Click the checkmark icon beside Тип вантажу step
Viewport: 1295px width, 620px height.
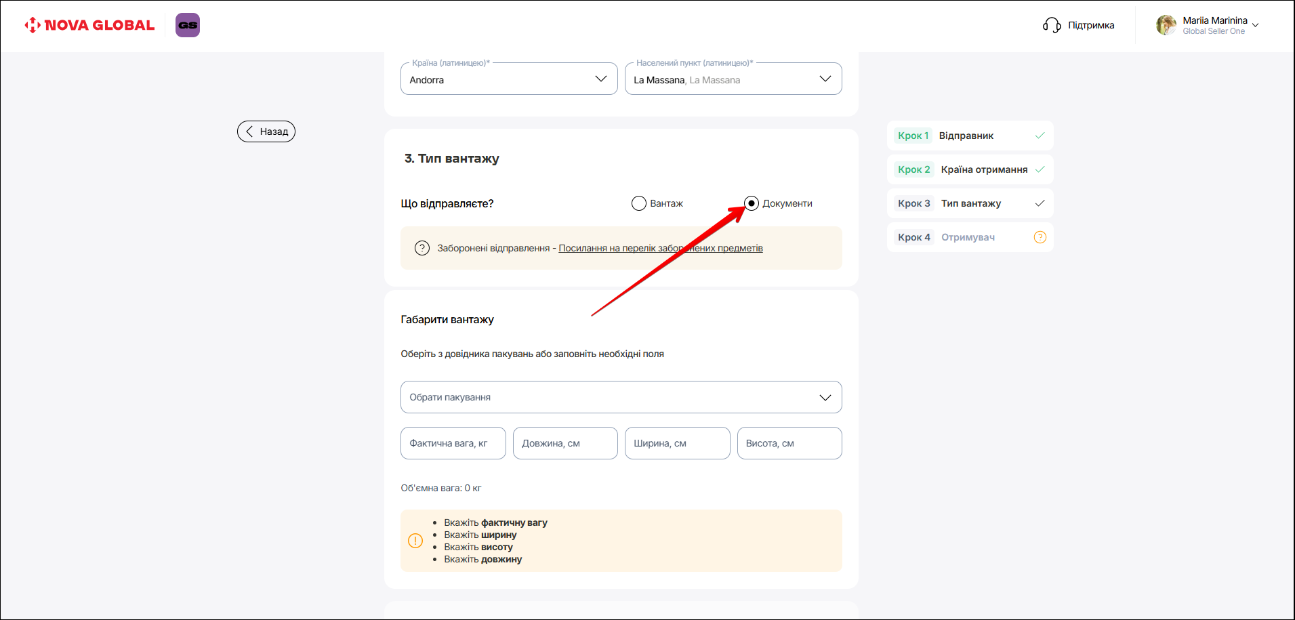(1040, 203)
